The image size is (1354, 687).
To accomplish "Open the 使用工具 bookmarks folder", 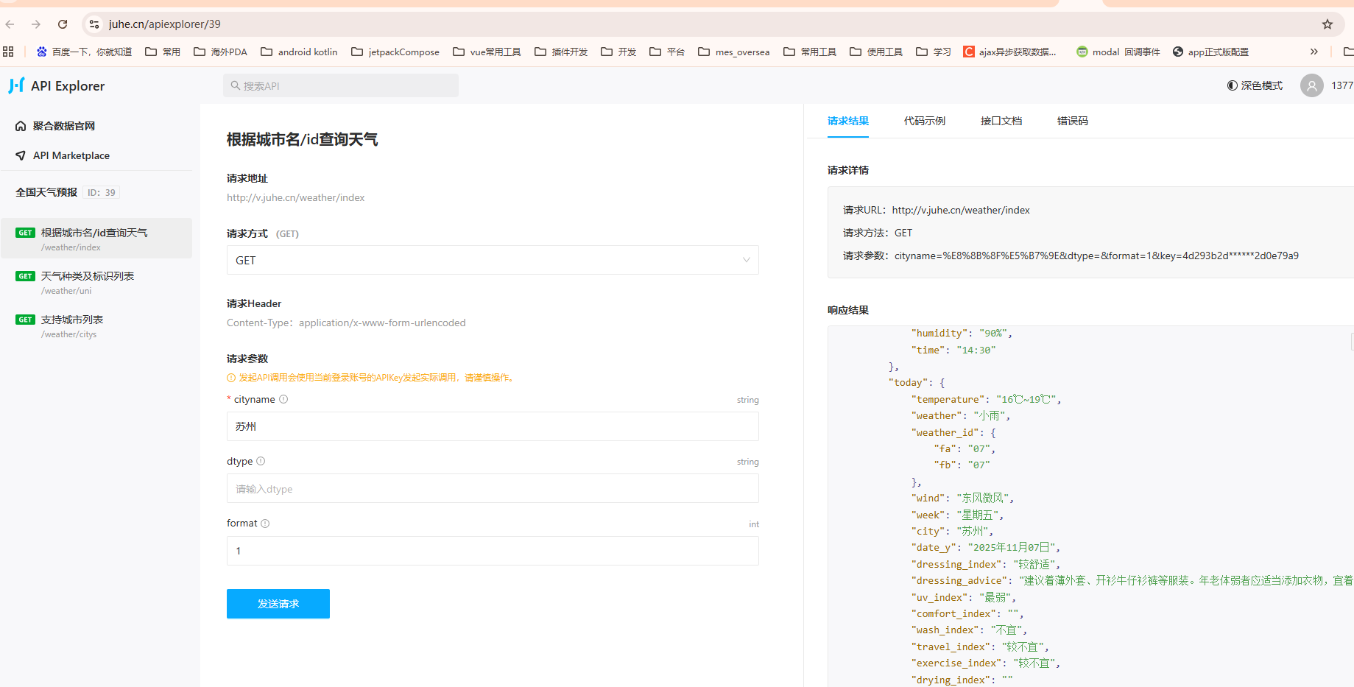I will pyautogui.click(x=876, y=52).
